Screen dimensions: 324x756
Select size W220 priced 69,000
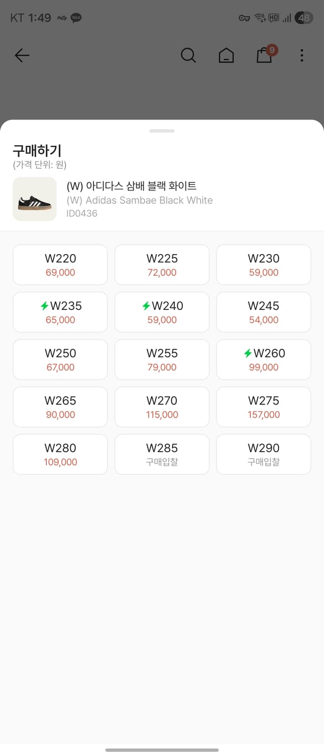[60, 265]
